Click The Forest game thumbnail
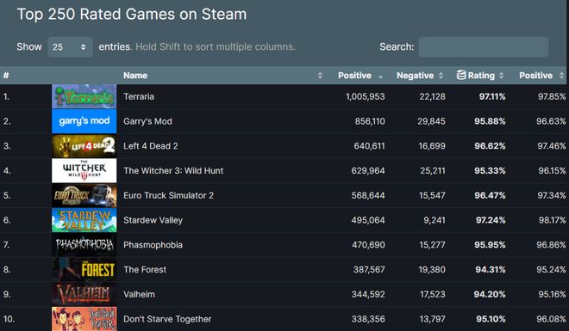 click(x=84, y=269)
